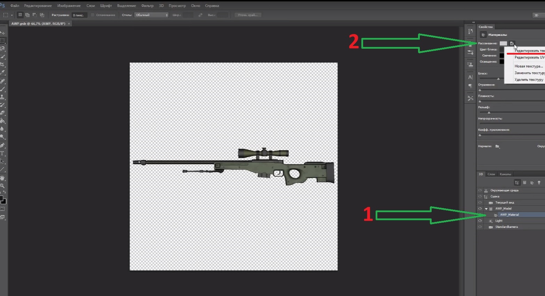This screenshot has height=296, width=545.
Task: Choose Редактировать UV from the texture menu
Action: pos(529,57)
